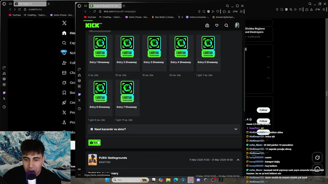The height and width of the screenshot is (184, 328).
Task: Open 'Ben Bildim | Arkad...' bookmark
Action: pyautogui.click(x=163, y=17)
